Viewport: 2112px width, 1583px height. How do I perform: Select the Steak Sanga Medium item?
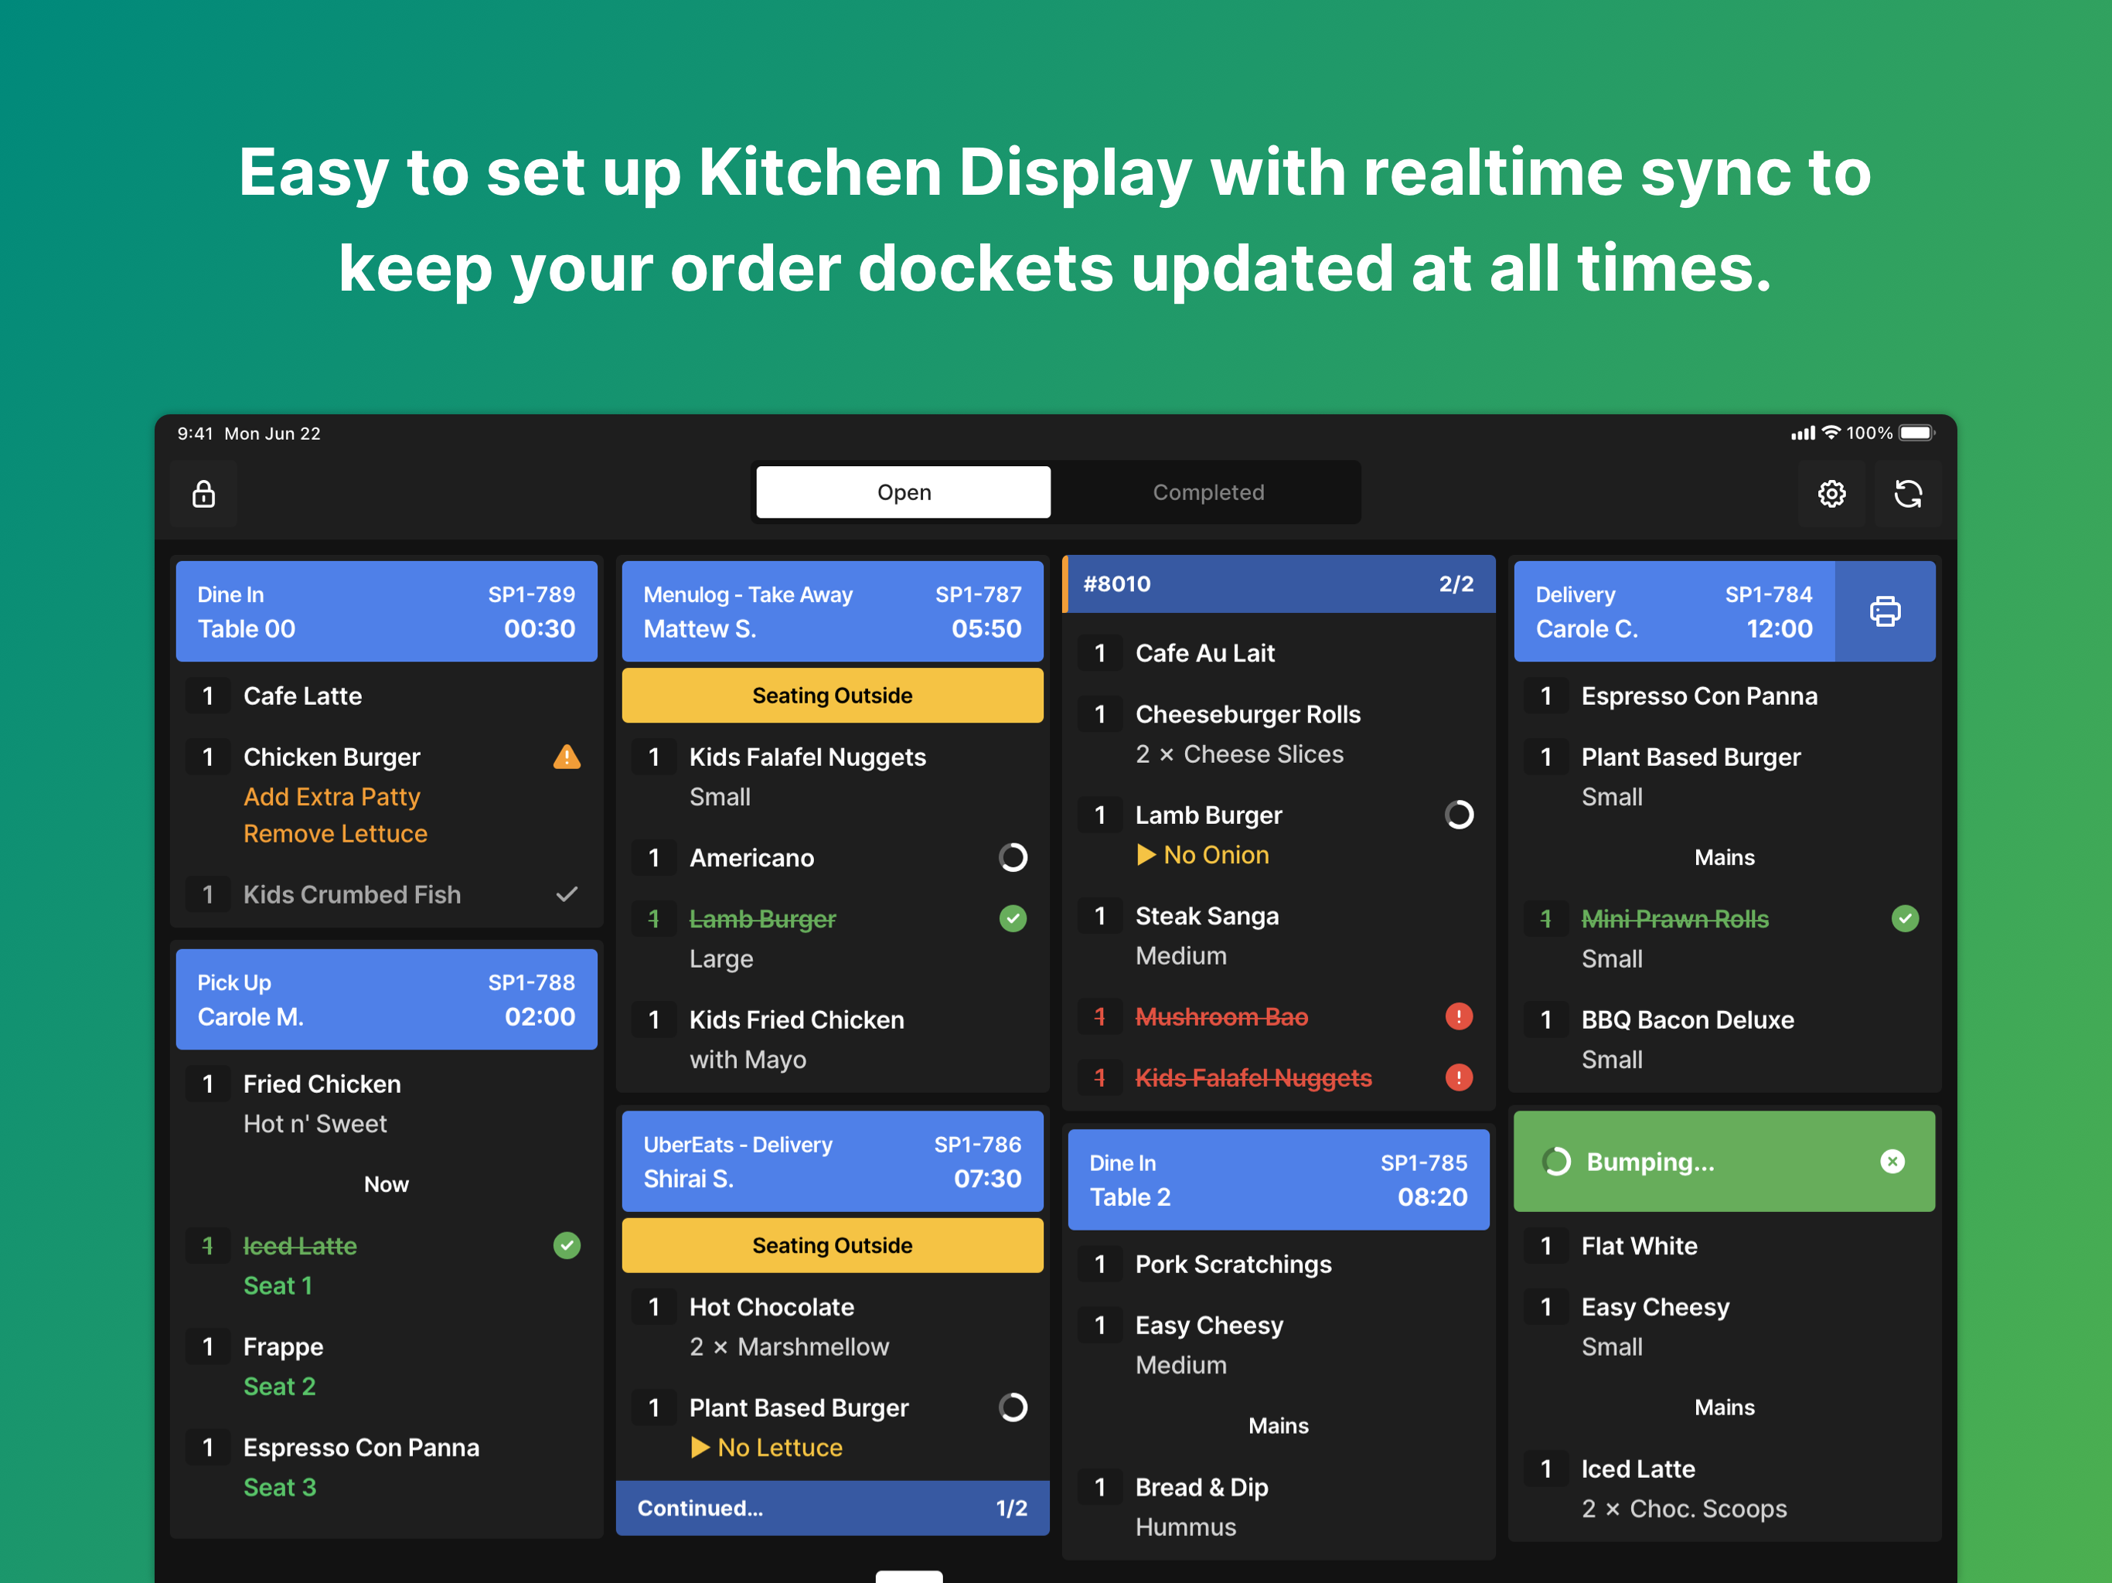(1279, 936)
